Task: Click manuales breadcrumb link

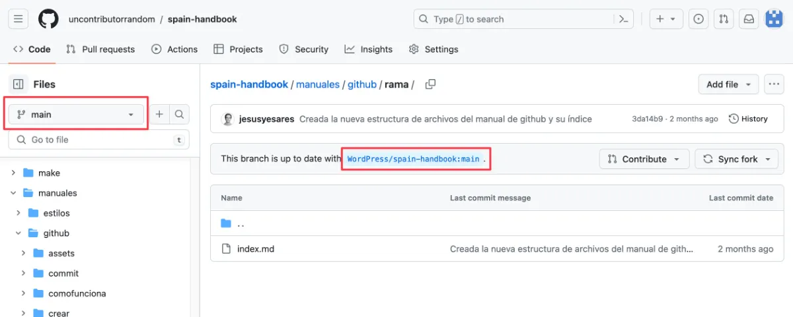Action: (x=318, y=84)
